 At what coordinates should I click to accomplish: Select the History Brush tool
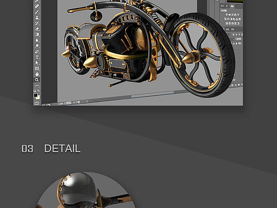click(37, 23)
